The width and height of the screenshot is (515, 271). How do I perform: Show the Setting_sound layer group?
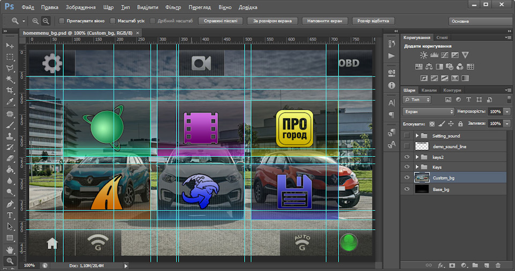pyautogui.click(x=407, y=136)
